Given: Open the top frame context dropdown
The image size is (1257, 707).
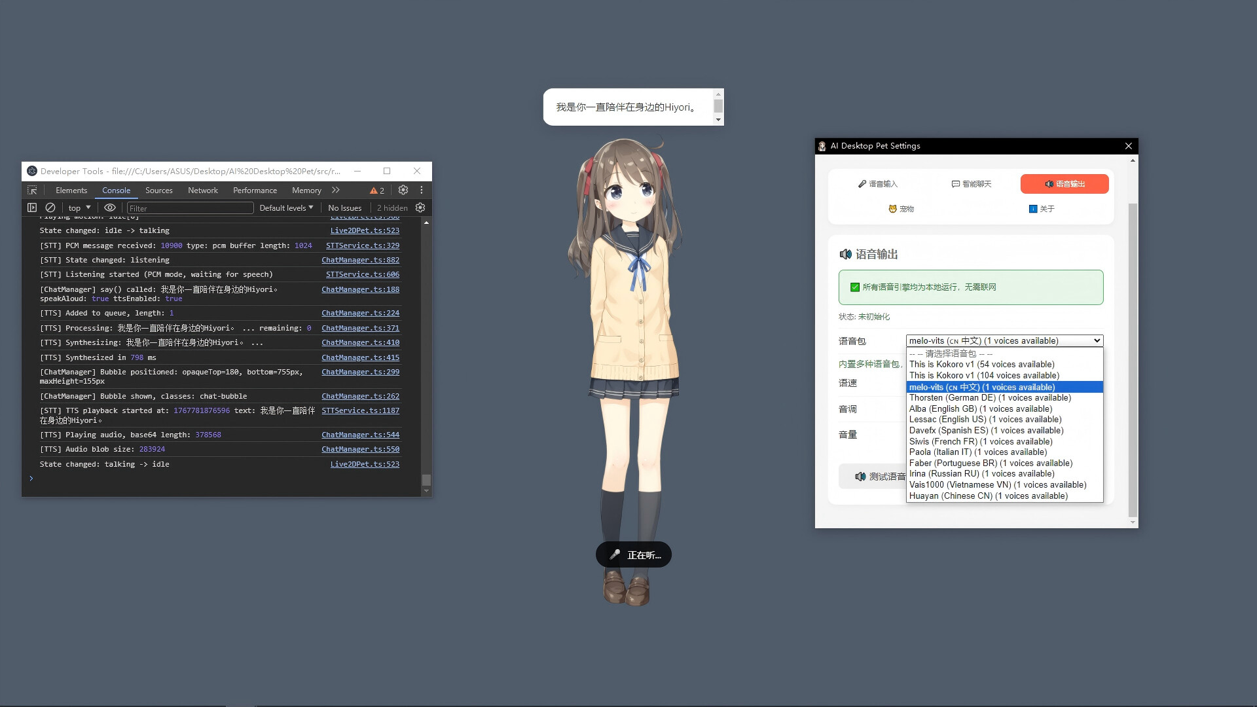Looking at the screenshot, I should [77, 208].
